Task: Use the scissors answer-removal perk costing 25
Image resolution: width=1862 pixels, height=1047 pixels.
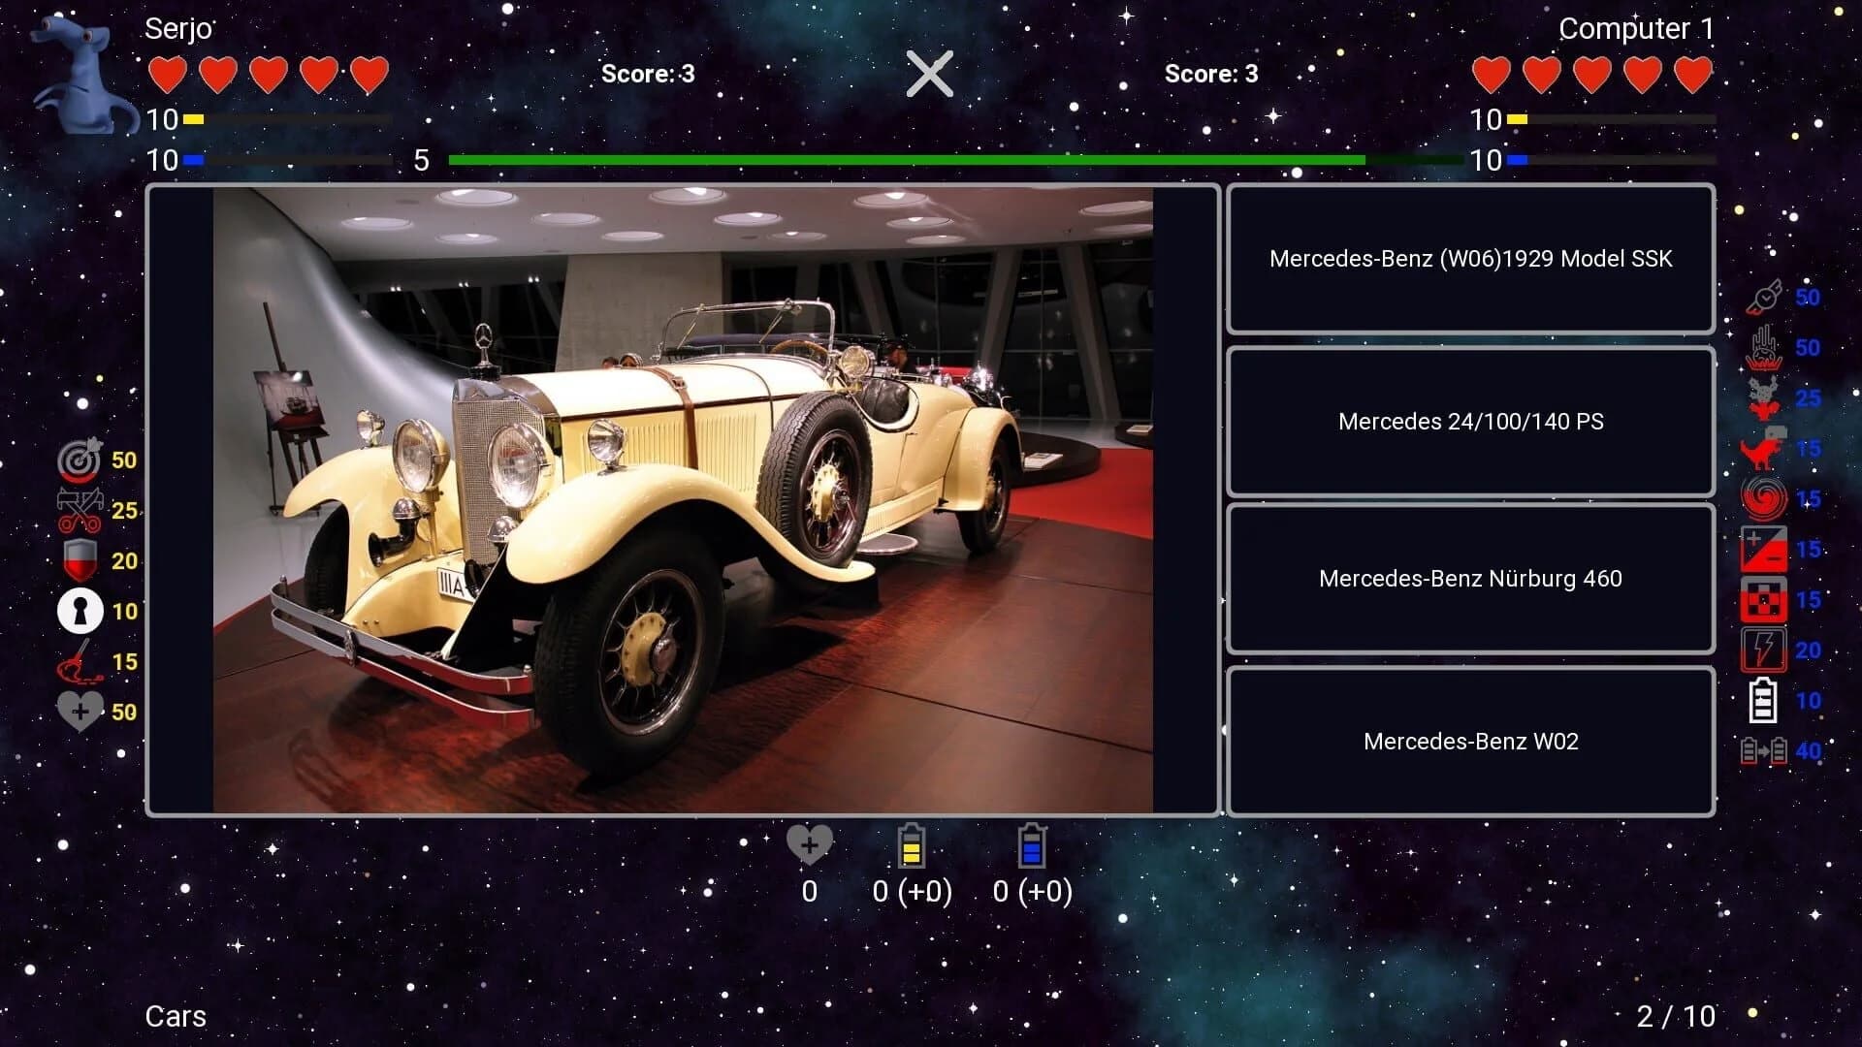Action: (x=81, y=509)
